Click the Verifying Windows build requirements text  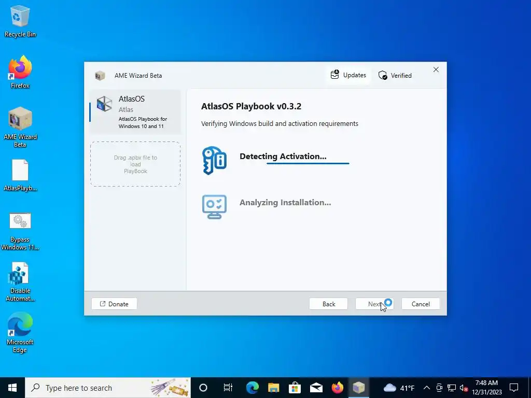(x=280, y=123)
